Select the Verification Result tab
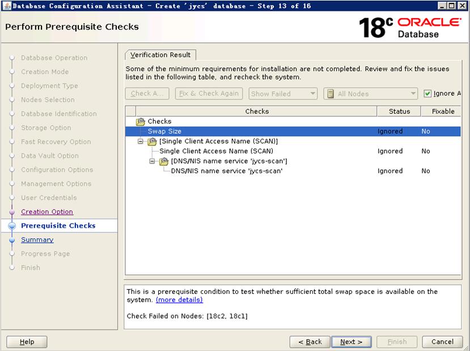The height and width of the screenshot is (351, 470). 160,55
